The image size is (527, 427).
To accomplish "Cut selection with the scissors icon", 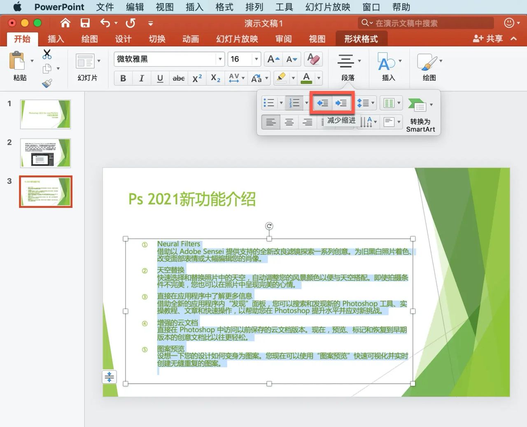I will point(47,54).
